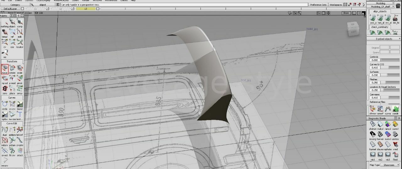The image size is (402, 169).
Task: Click the view cube TOP face
Action: pyautogui.click(x=352, y=24)
